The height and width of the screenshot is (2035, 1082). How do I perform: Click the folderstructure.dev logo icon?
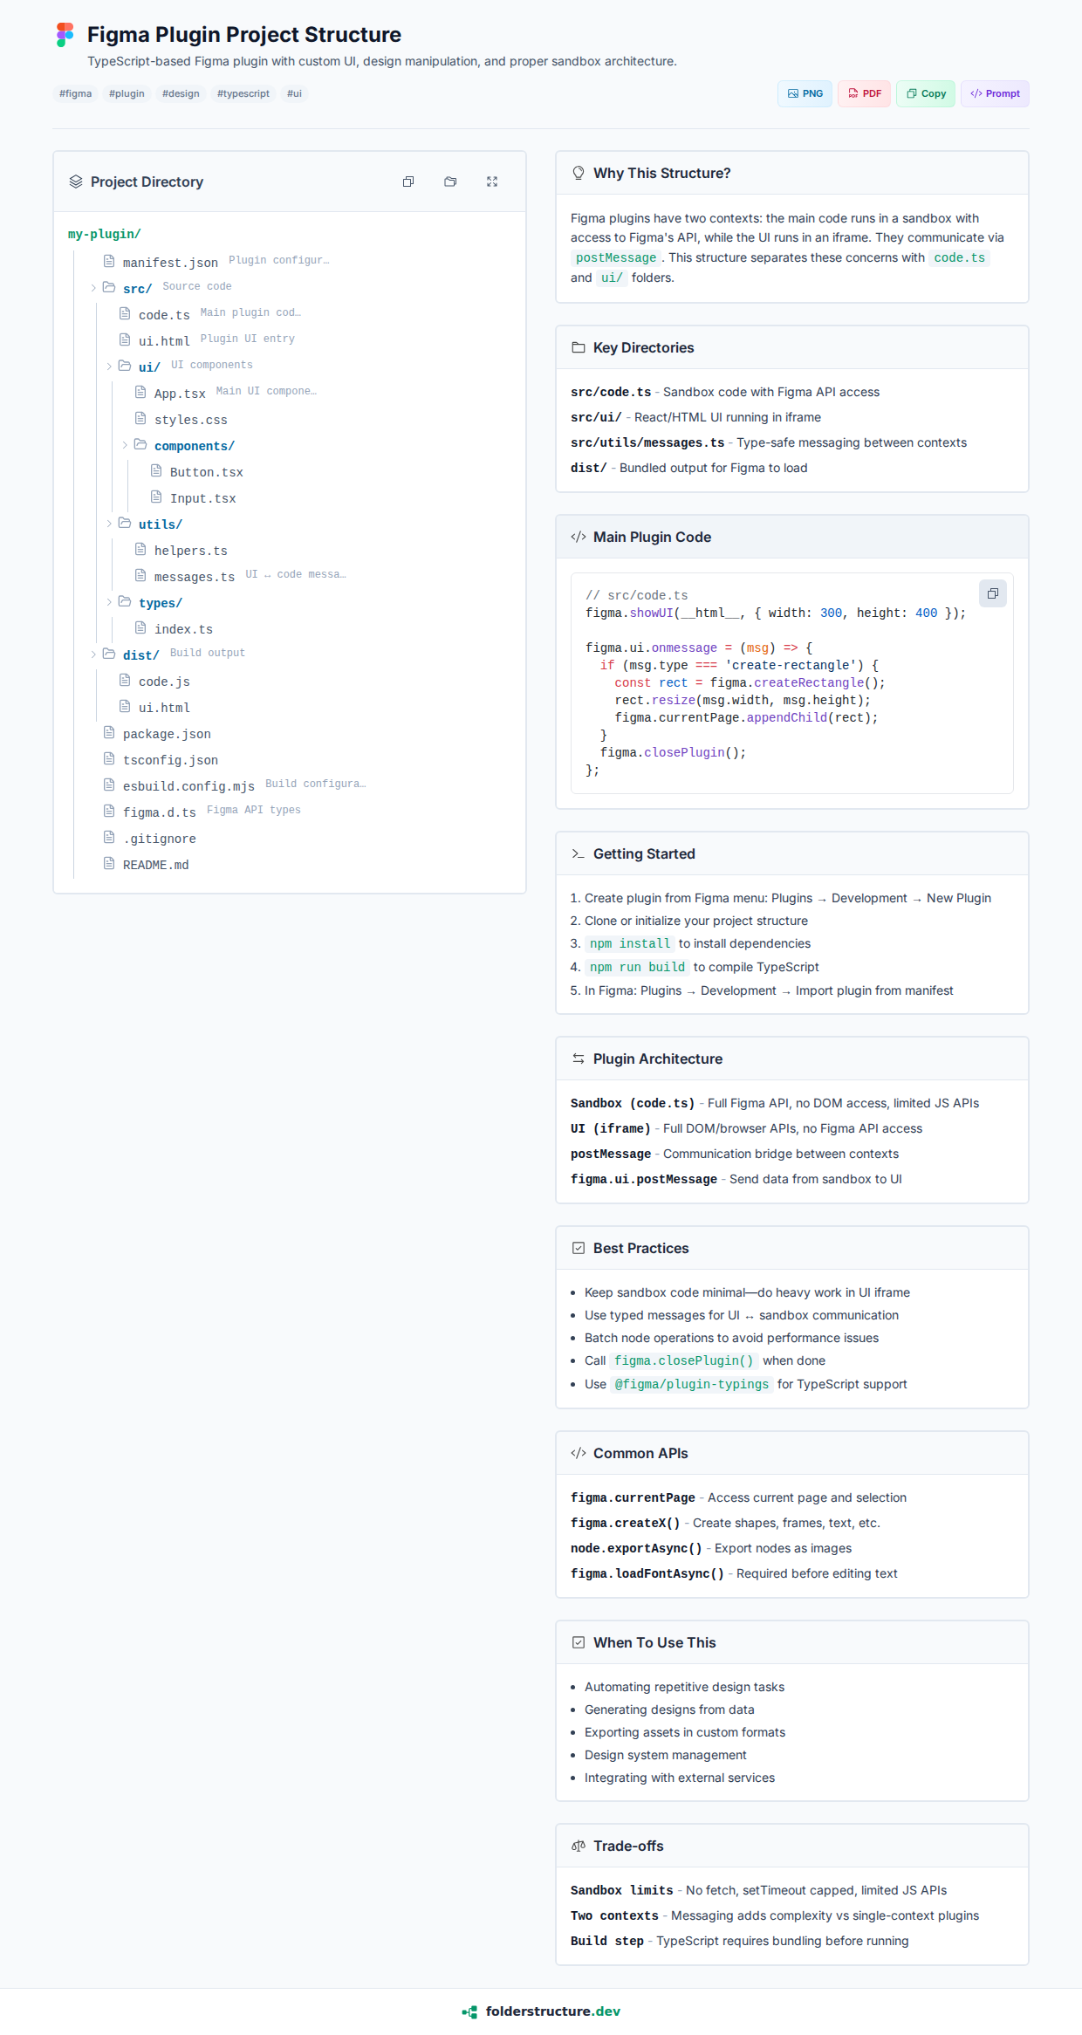click(x=470, y=2011)
